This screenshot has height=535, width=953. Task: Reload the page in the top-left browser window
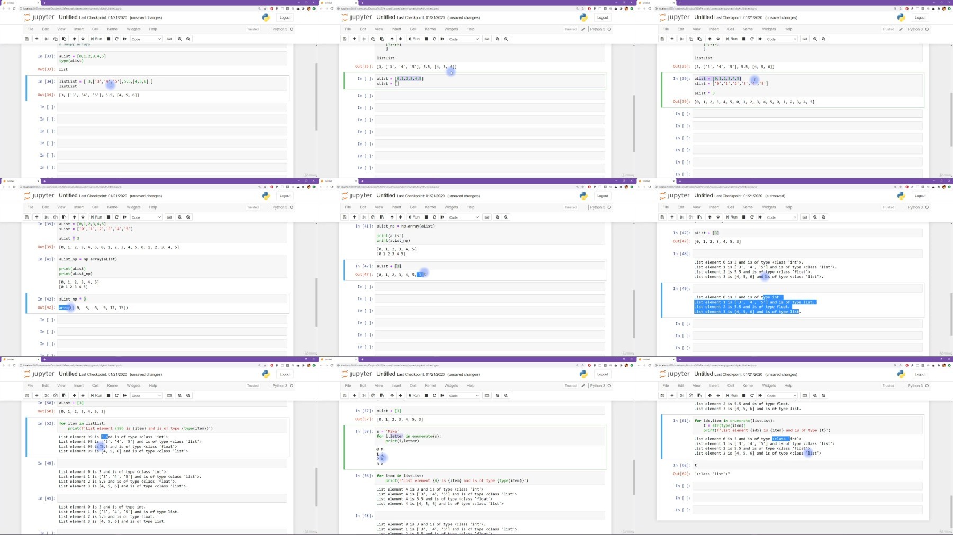[x=14, y=8]
